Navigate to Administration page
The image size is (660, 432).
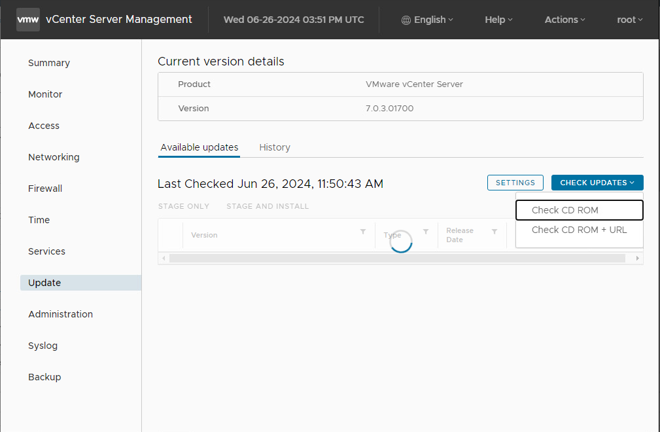pos(61,314)
